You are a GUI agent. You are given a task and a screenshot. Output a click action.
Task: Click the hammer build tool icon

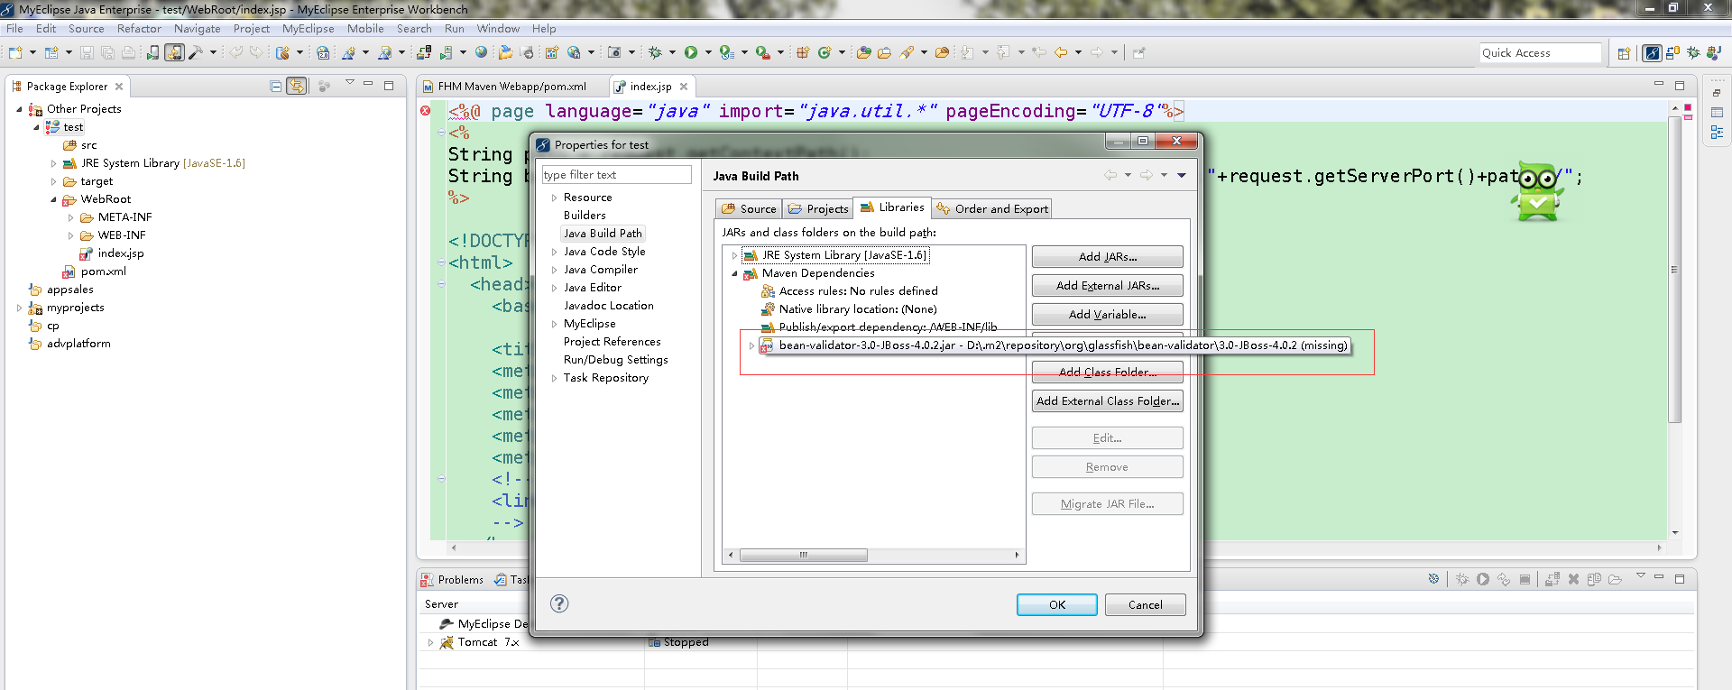click(195, 52)
